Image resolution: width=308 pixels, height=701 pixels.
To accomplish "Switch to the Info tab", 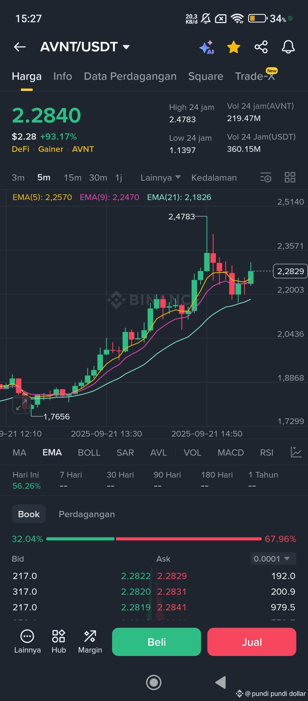I will (63, 76).
